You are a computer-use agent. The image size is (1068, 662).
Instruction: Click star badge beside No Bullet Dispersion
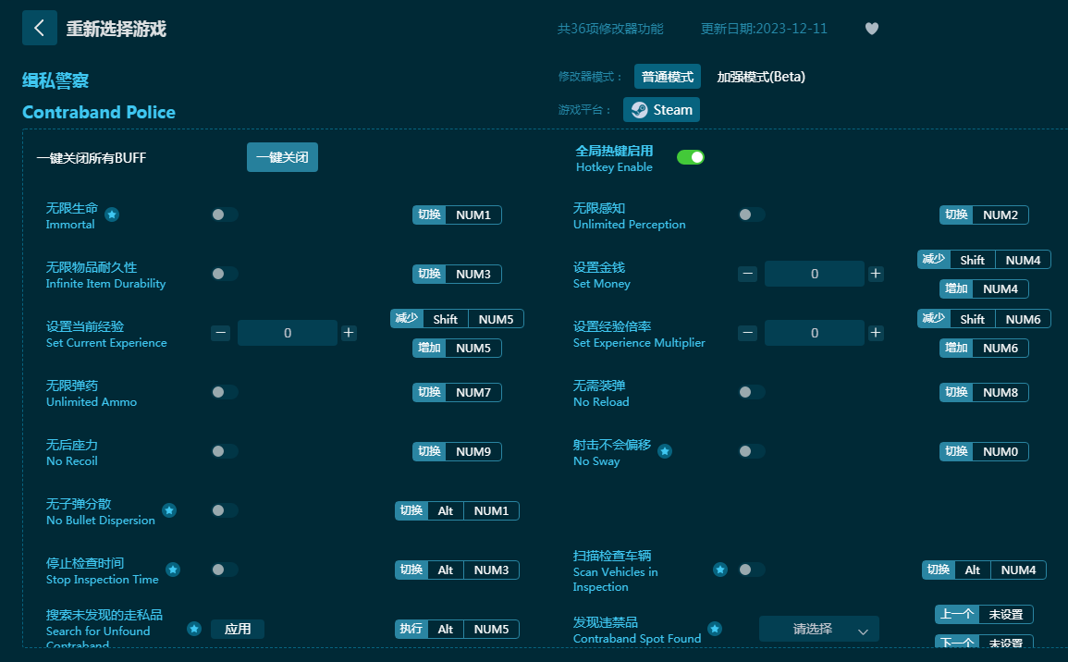click(x=169, y=510)
